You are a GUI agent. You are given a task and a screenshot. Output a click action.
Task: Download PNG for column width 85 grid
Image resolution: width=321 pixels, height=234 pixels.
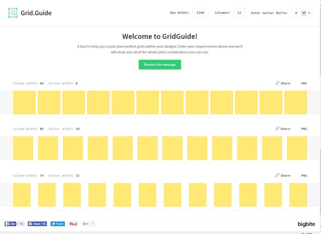(x=304, y=129)
